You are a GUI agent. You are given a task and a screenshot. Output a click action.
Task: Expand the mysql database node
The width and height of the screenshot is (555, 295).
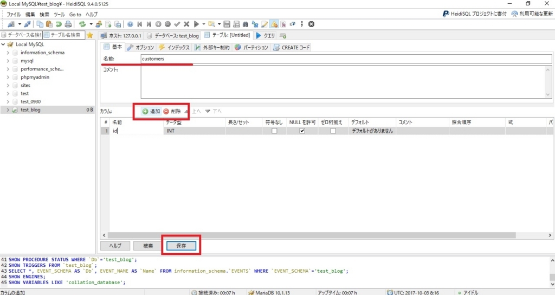[x=8, y=61]
